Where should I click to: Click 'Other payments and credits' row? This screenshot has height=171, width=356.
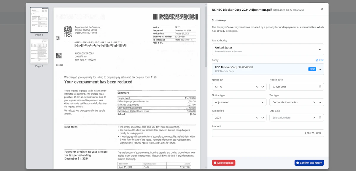157,108
